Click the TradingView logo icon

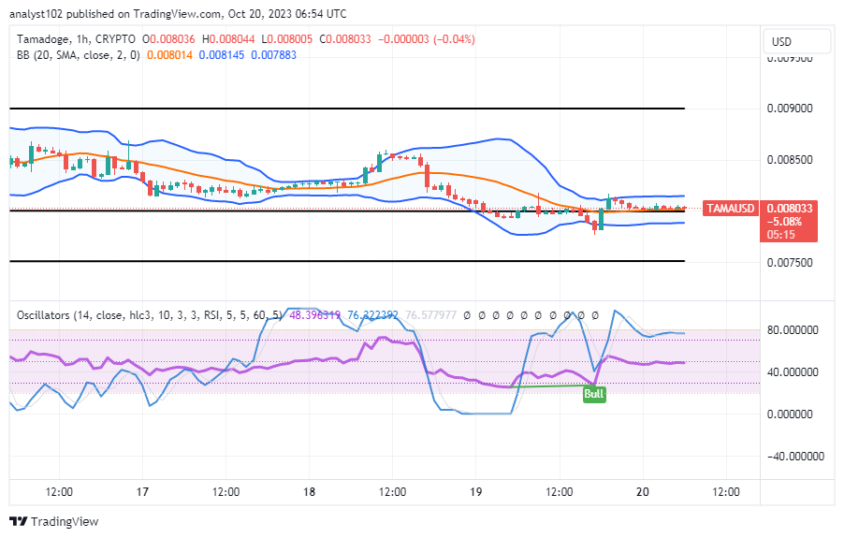click(x=19, y=521)
